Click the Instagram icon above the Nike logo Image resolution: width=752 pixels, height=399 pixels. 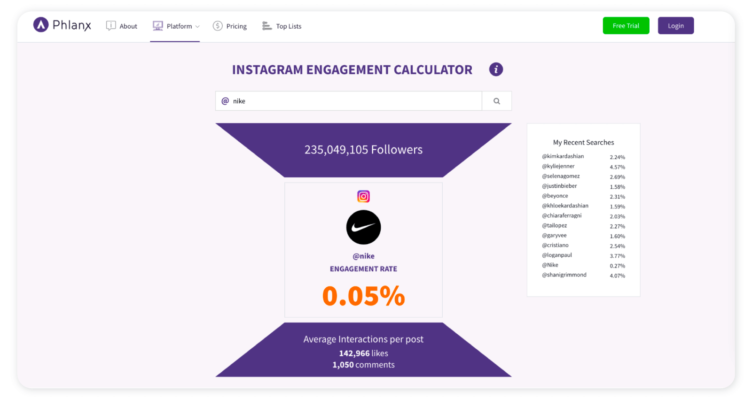pos(363,196)
